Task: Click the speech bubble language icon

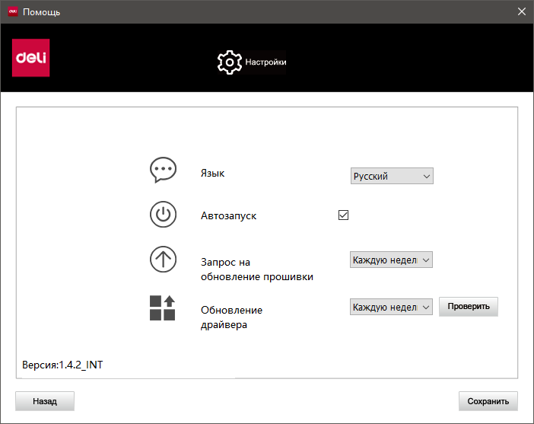Action: click(163, 170)
